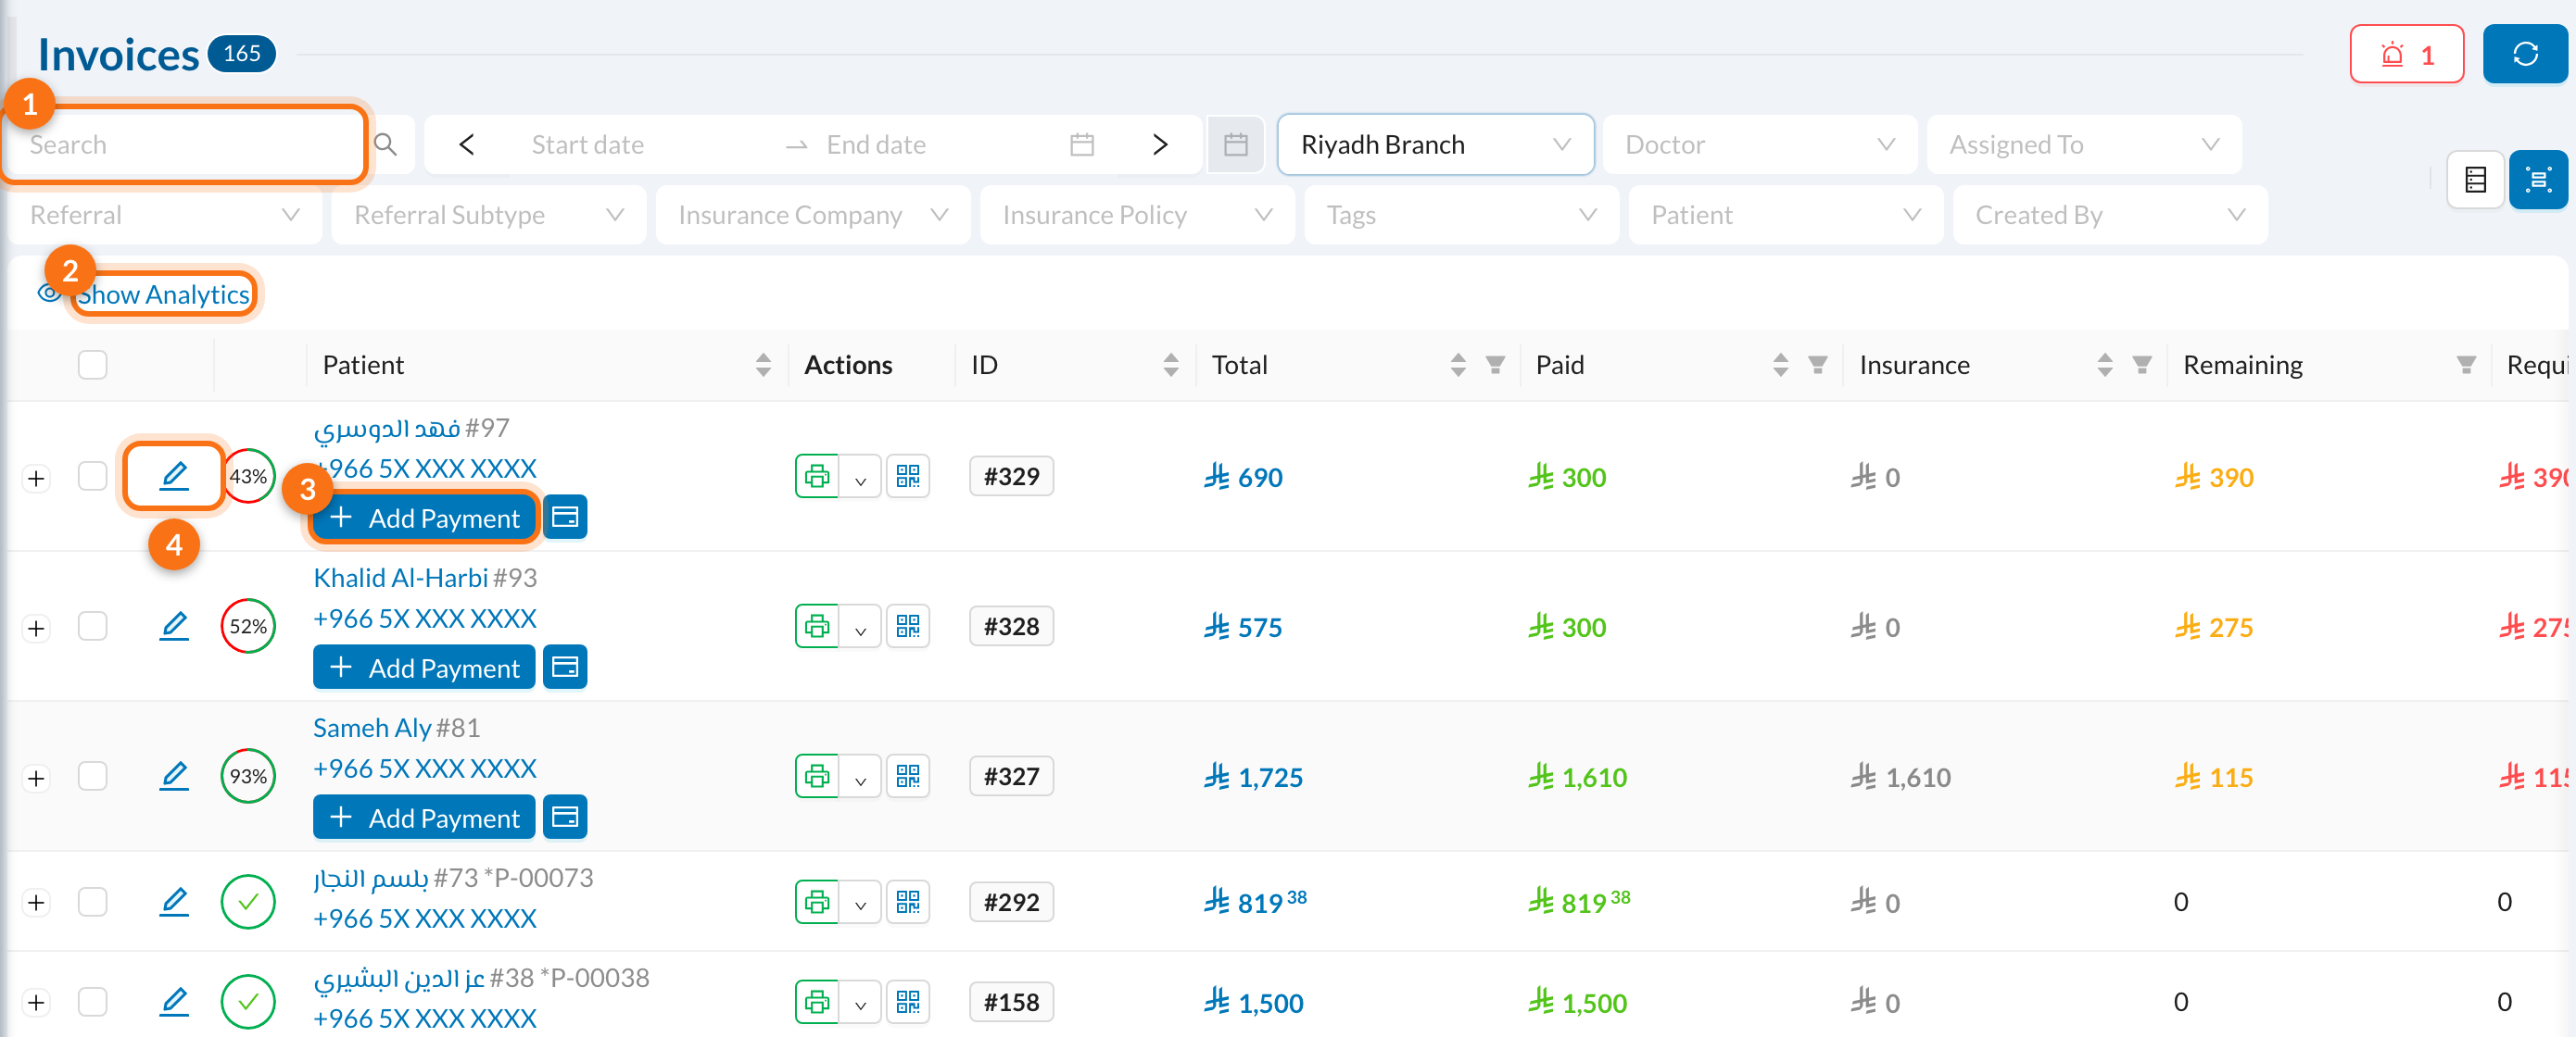Open the date preset calendar button
This screenshot has width=2576, height=1037.
pos(1236,144)
